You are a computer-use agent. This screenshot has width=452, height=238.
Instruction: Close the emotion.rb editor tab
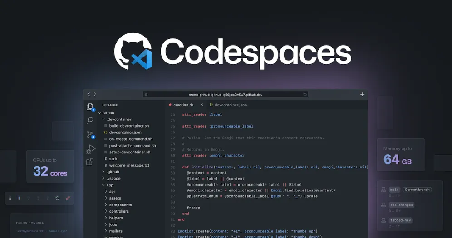click(202, 105)
